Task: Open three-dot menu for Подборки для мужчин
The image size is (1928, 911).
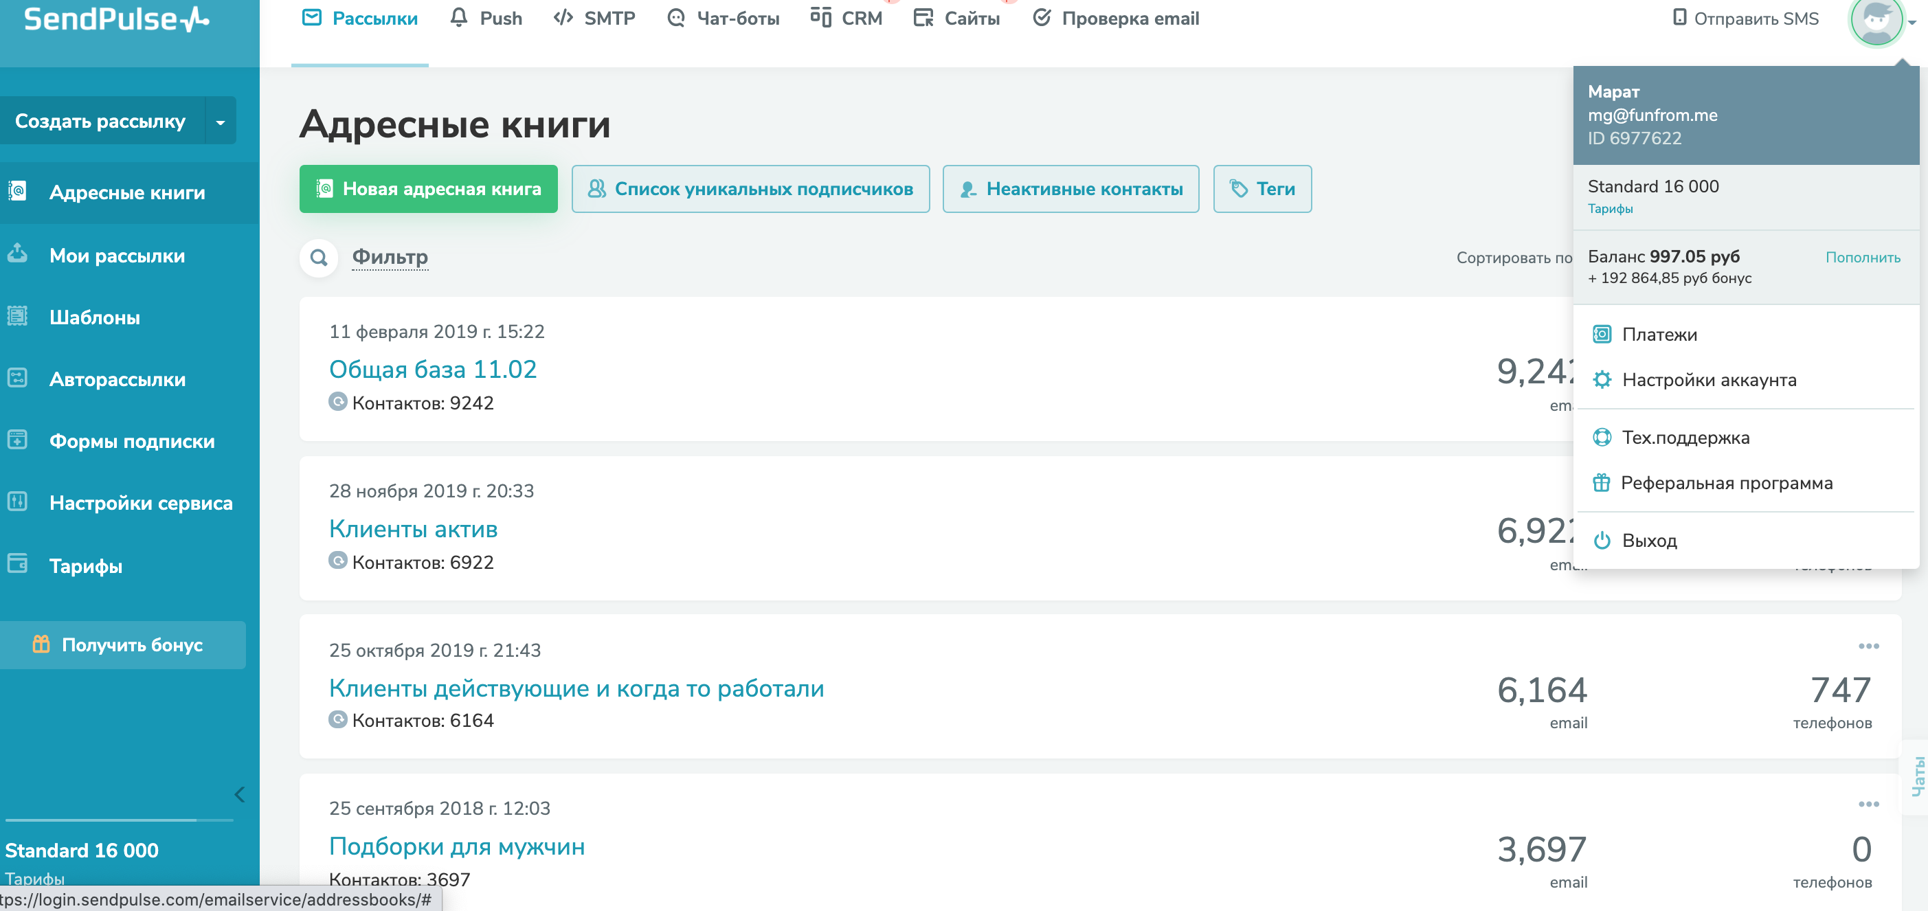Action: (x=1868, y=804)
